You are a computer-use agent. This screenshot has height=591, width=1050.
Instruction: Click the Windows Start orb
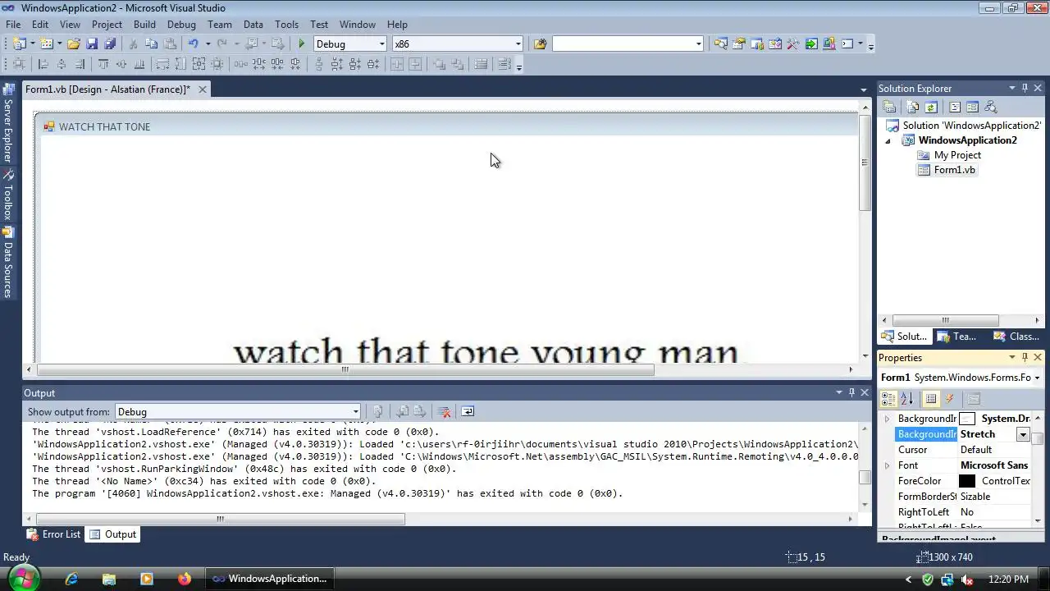click(x=23, y=578)
